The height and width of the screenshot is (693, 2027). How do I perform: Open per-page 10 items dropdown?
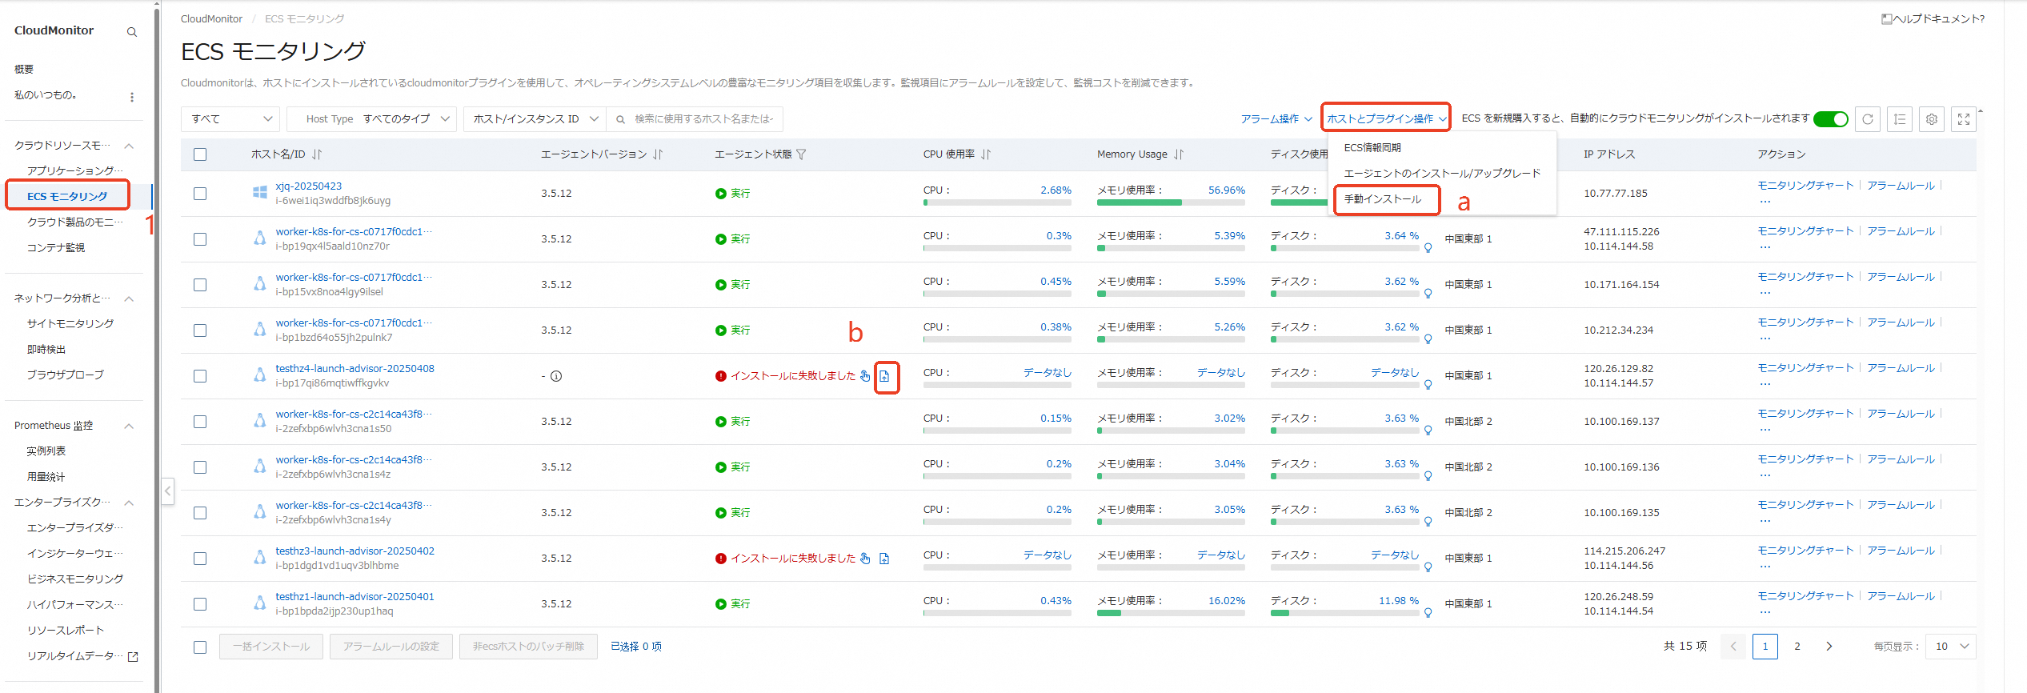click(x=1952, y=647)
